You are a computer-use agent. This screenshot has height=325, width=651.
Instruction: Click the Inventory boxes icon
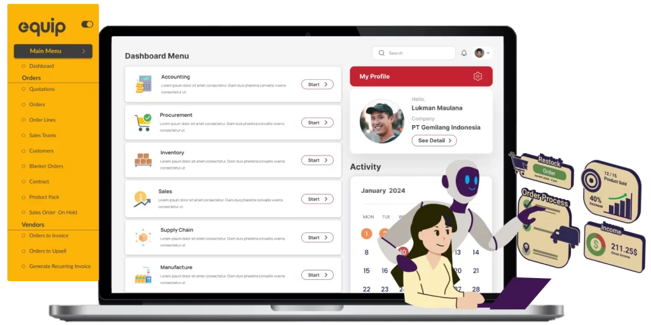[x=143, y=160]
